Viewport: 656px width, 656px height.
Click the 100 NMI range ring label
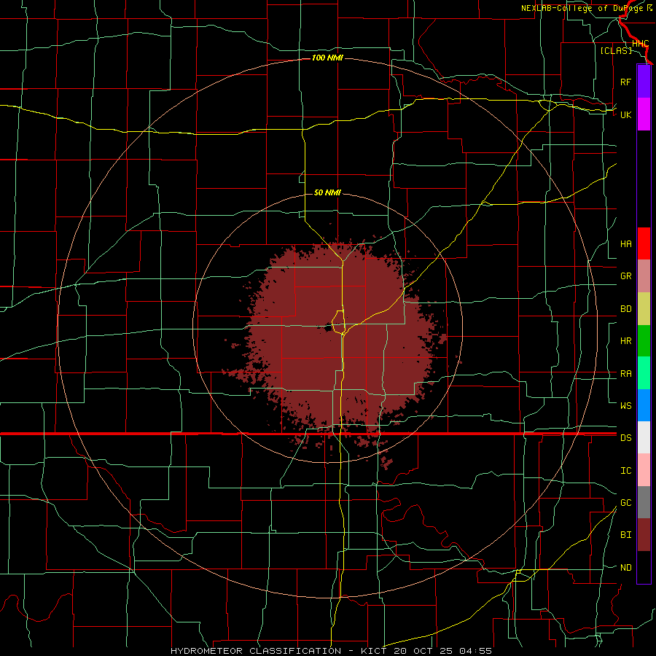point(327,58)
